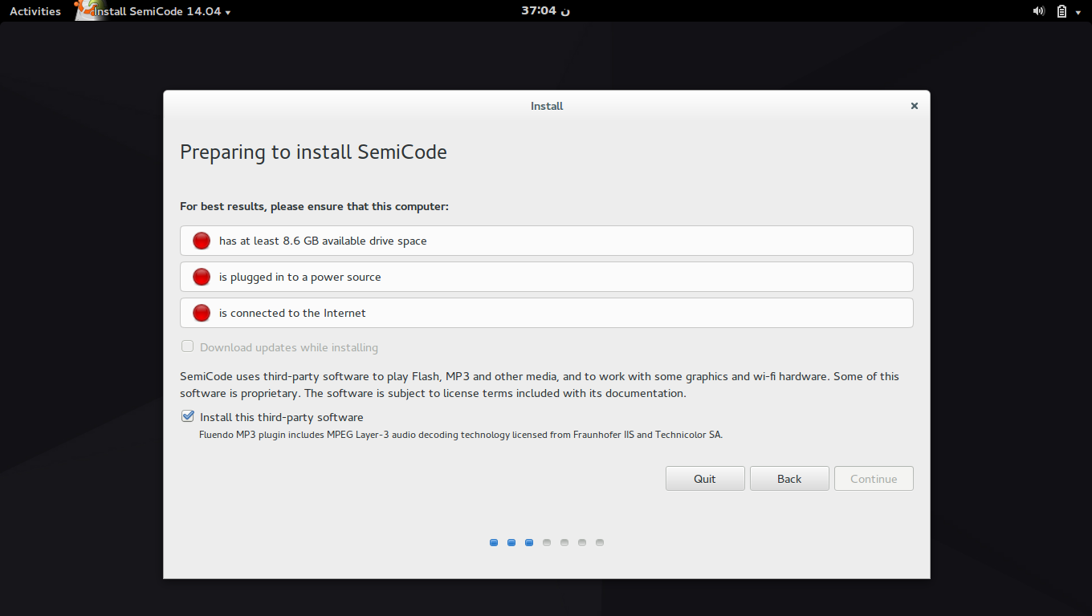Open the Install SemiCode 14.04 dropdown menu
The width and height of the screenshot is (1092, 616).
[x=227, y=11]
